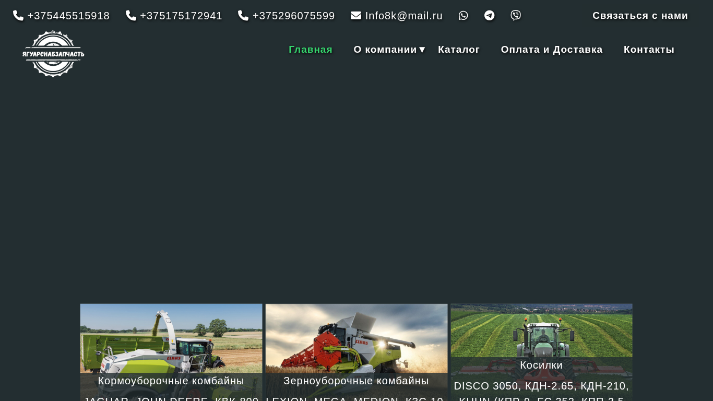Call the number +375175172941
The image size is (713, 401).
181,16
